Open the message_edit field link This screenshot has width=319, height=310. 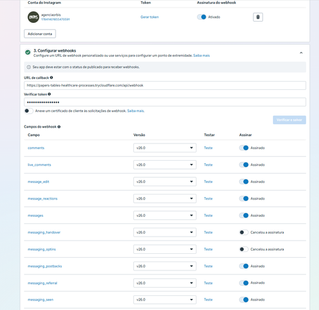click(x=38, y=182)
